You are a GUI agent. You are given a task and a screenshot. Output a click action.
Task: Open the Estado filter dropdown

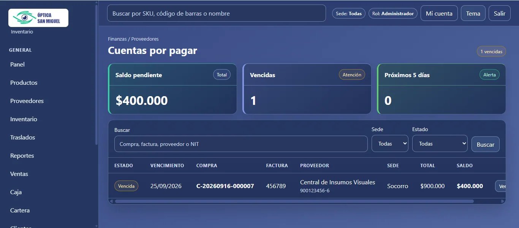pyautogui.click(x=440, y=144)
